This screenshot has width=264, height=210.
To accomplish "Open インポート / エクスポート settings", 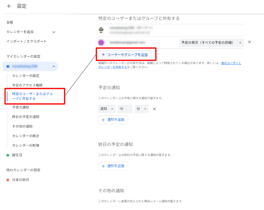I will 26,41.
